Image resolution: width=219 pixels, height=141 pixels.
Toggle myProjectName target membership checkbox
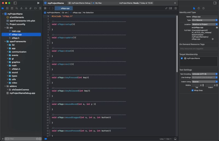click(x=182, y=58)
